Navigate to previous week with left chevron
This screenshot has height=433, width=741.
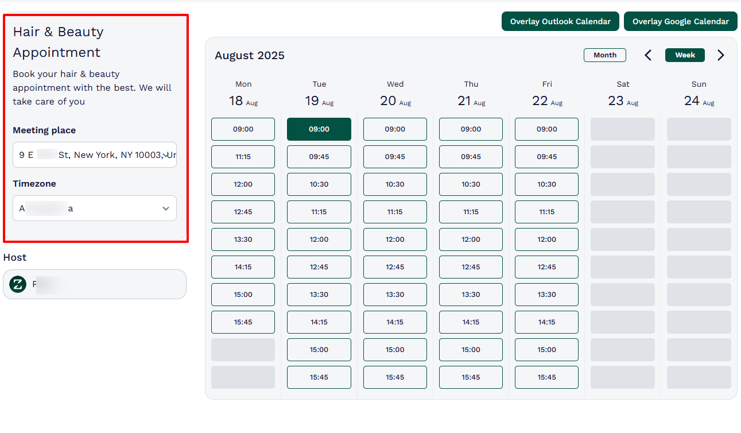point(647,55)
